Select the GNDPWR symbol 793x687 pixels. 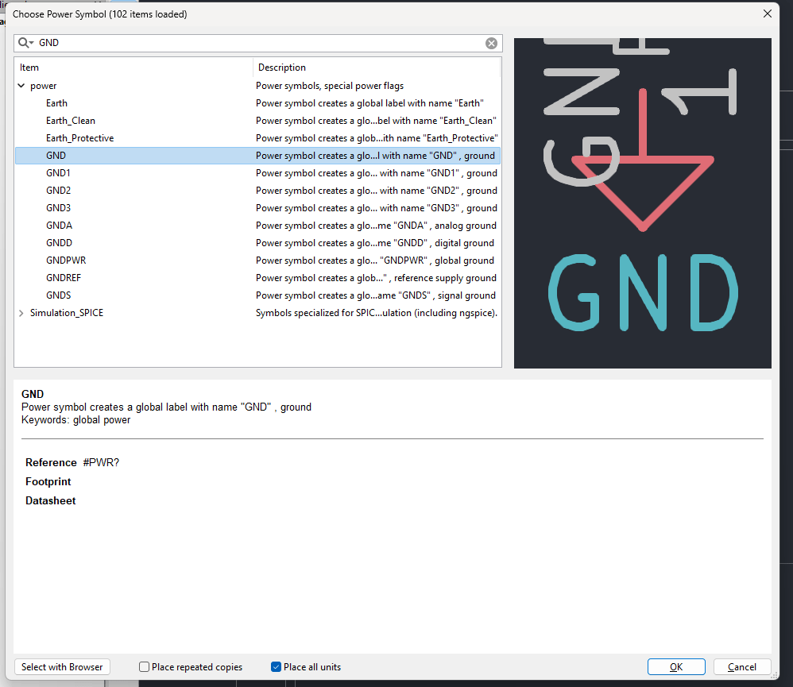pyautogui.click(x=258, y=261)
